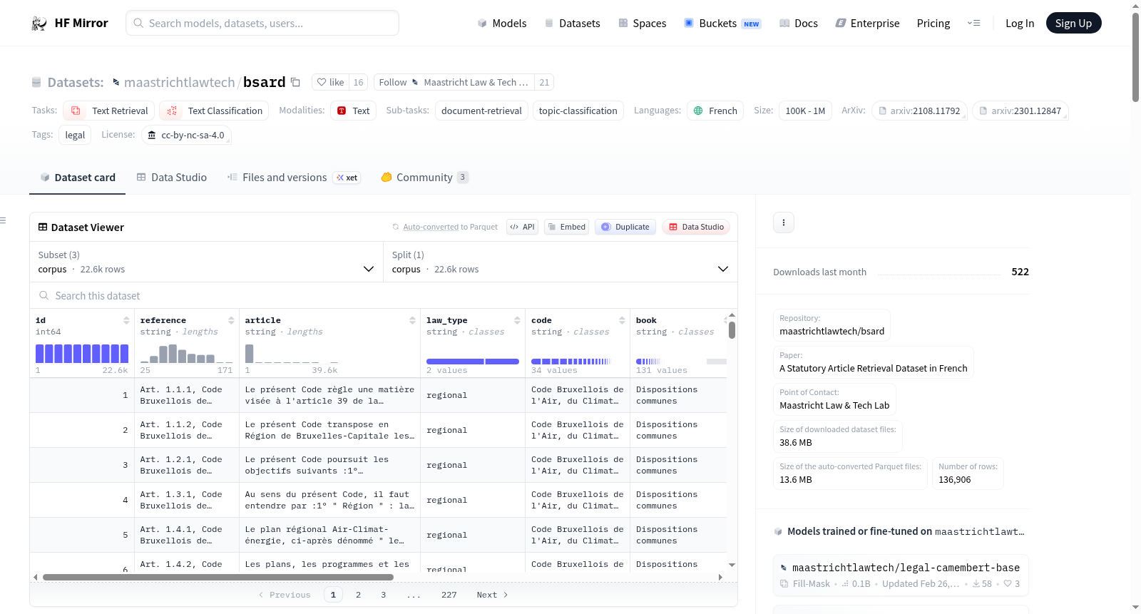Image resolution: width=1141 pixels, height=614 pixels.
Task: Open the Buckets menu item
Action: tap(722, 24)
